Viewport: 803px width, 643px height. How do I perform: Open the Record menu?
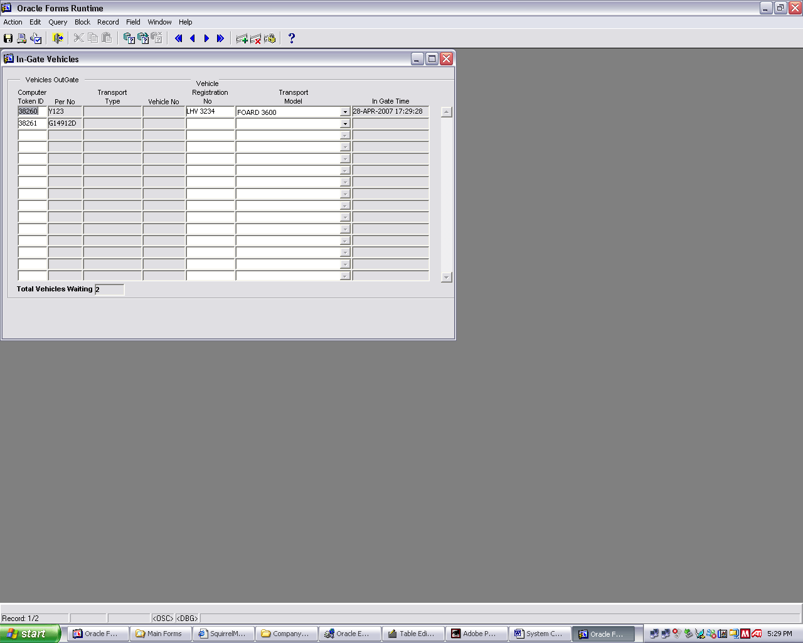click(108, 22)
